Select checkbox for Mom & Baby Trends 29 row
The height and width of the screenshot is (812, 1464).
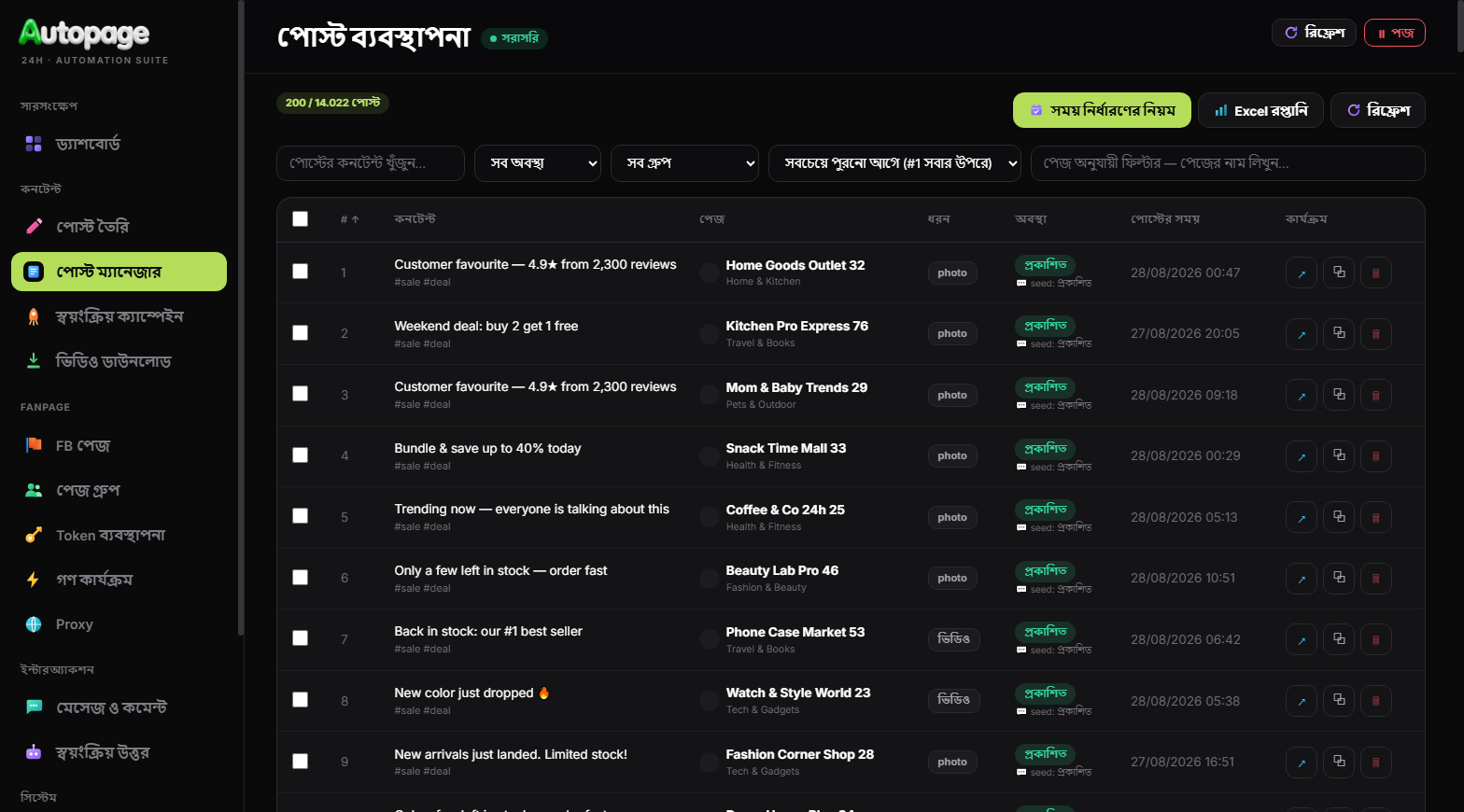(x=300, y=393)
